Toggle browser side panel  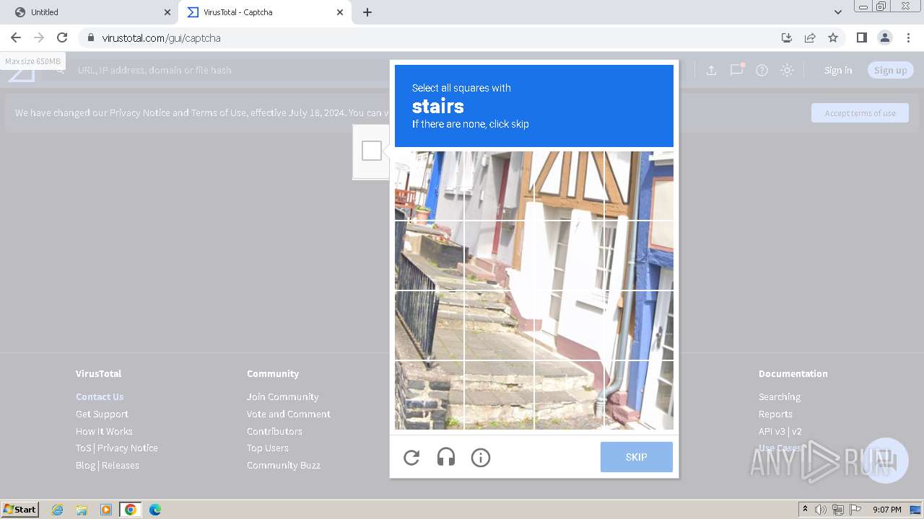tap(861, 37)
